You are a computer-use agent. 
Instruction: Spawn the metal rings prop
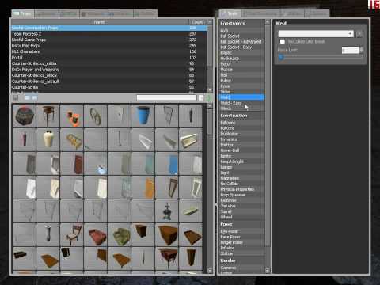[96, 116]
